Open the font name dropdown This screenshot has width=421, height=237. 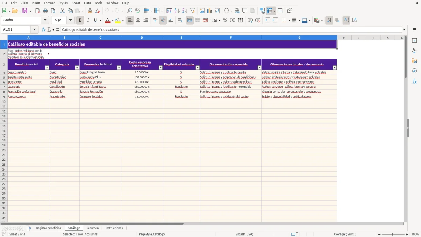pyautogui.click(x=45, y=20)
